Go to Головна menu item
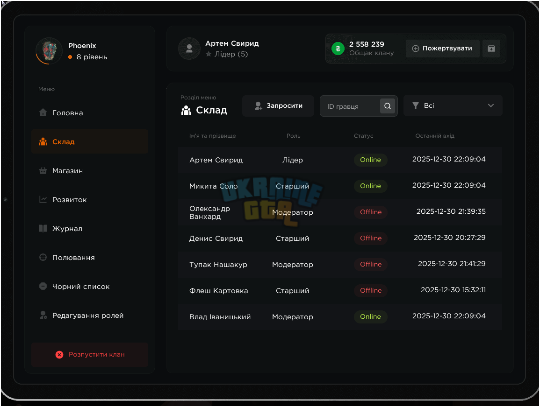 [90, 113]
